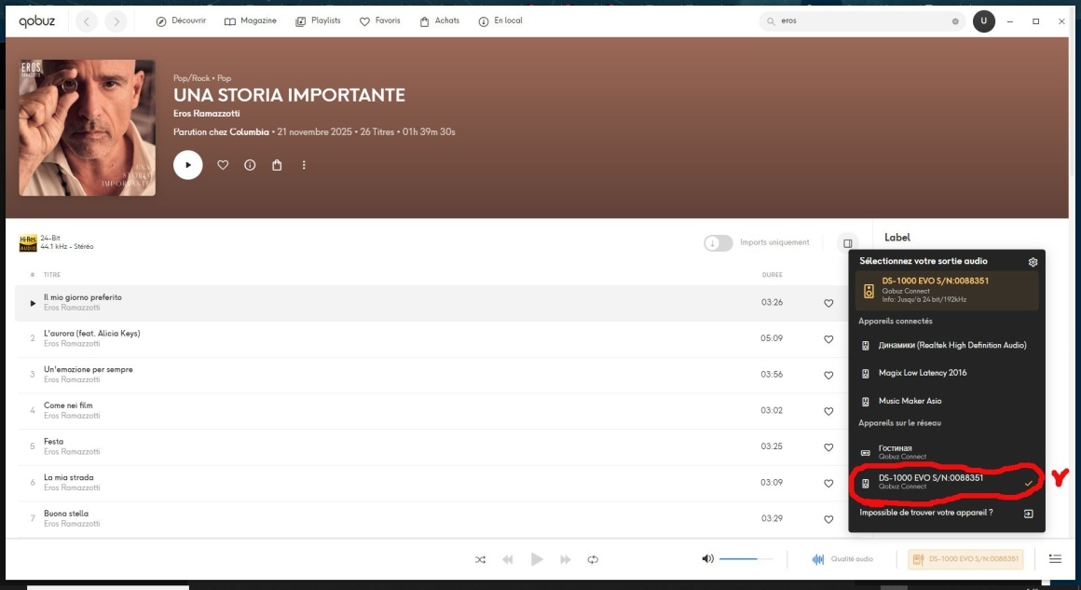Viewport: 1081px width, 590px height.
Task: Favorite Un'emozione per sempre with heart
Action: (x=828, y=375)
